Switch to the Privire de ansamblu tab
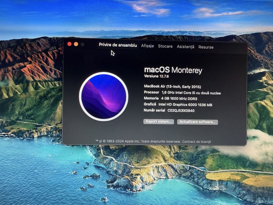Viewport: 273px width, 205px height. click(x=118, y=45)
